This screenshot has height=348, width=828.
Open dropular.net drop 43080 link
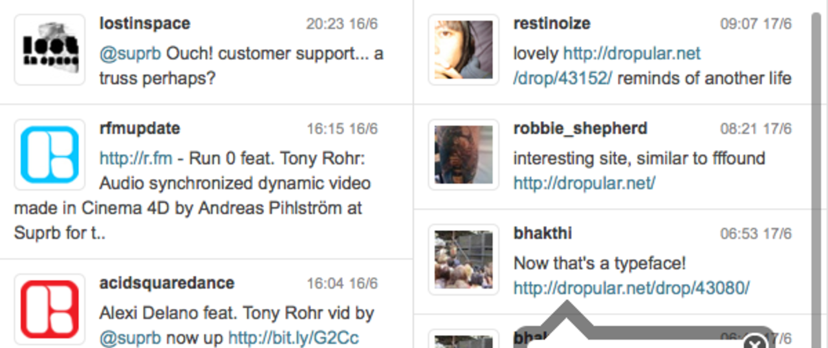631,288
